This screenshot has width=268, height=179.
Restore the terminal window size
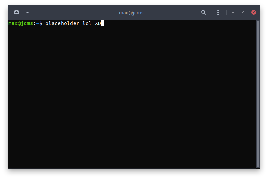(243, 12)
